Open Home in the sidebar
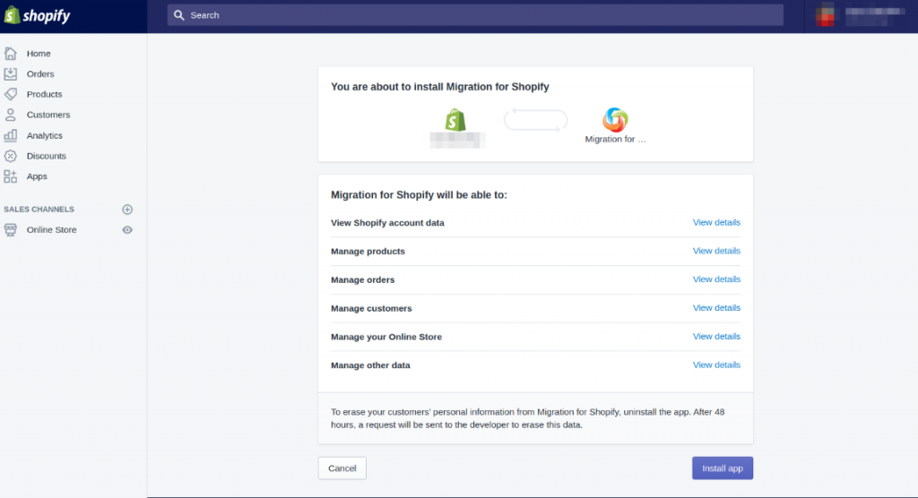The image size is (918, 498). click(39, 53)
